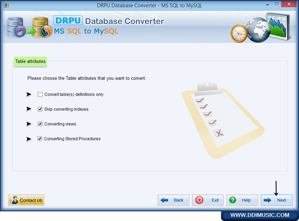Click the clock icon in banner
299x221 pixels.
click(x=239, y=33)
